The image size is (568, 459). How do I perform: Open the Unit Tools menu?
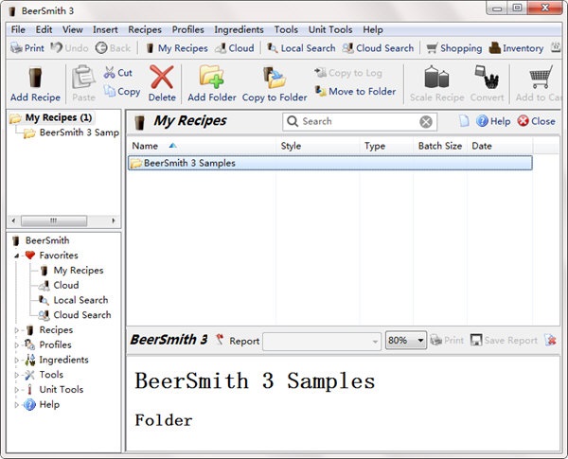pyautogui.click(x=330, y=29)
